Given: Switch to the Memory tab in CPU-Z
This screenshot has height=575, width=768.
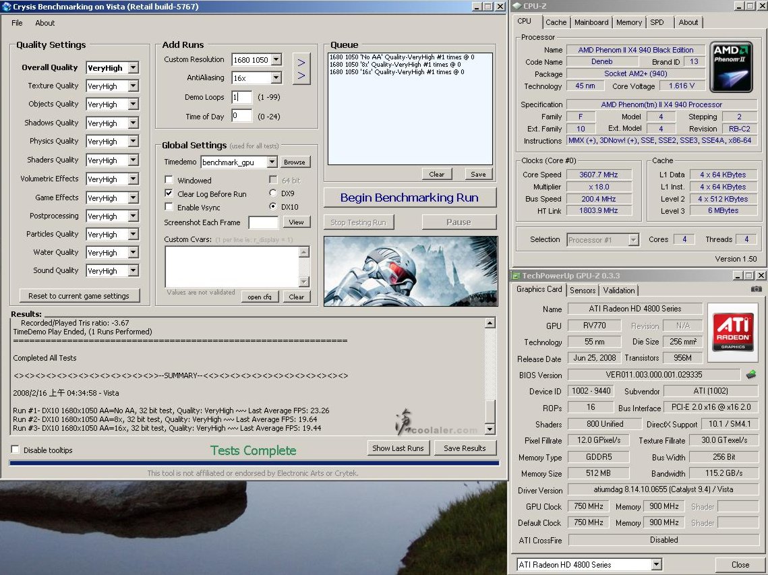Looking at the screenshot, I should [x=629, y=22].
